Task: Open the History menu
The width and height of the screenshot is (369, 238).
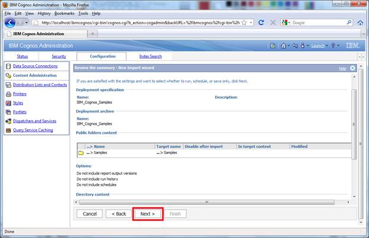Action: pyautogui.click(x=44, y=14)
